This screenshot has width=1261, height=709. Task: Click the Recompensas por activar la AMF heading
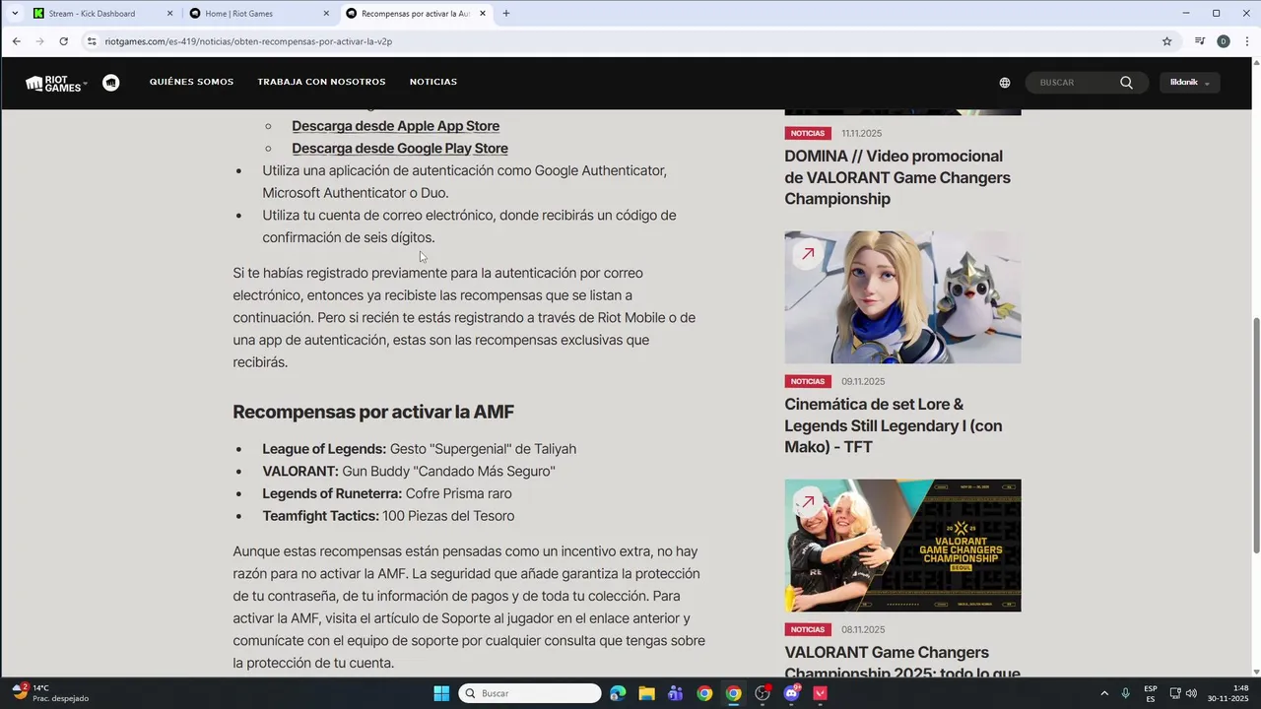tap(373, 412)
